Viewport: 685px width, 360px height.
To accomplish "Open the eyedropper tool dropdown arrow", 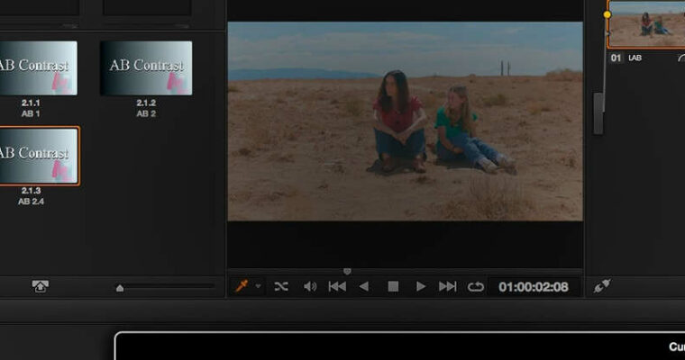I will point(258,287).
